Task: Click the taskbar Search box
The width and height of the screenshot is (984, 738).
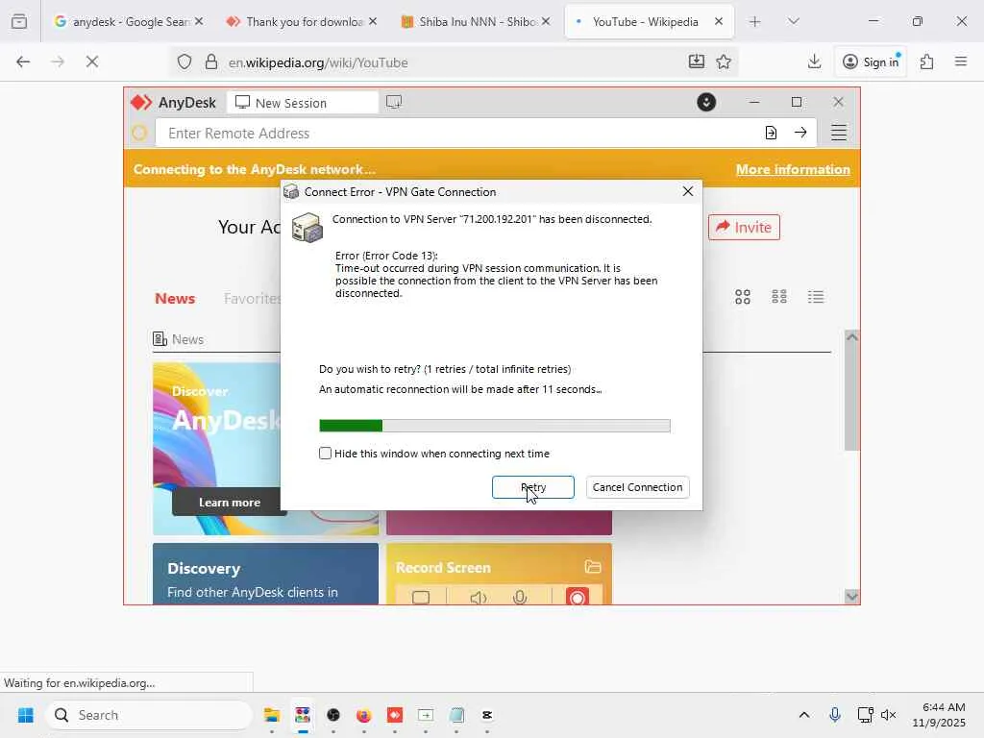Action: (x=149, y=715)
